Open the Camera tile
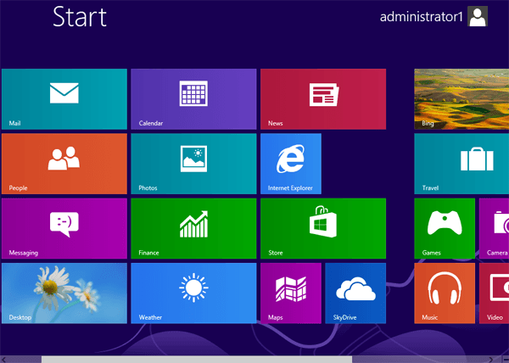 pos(494,228)
